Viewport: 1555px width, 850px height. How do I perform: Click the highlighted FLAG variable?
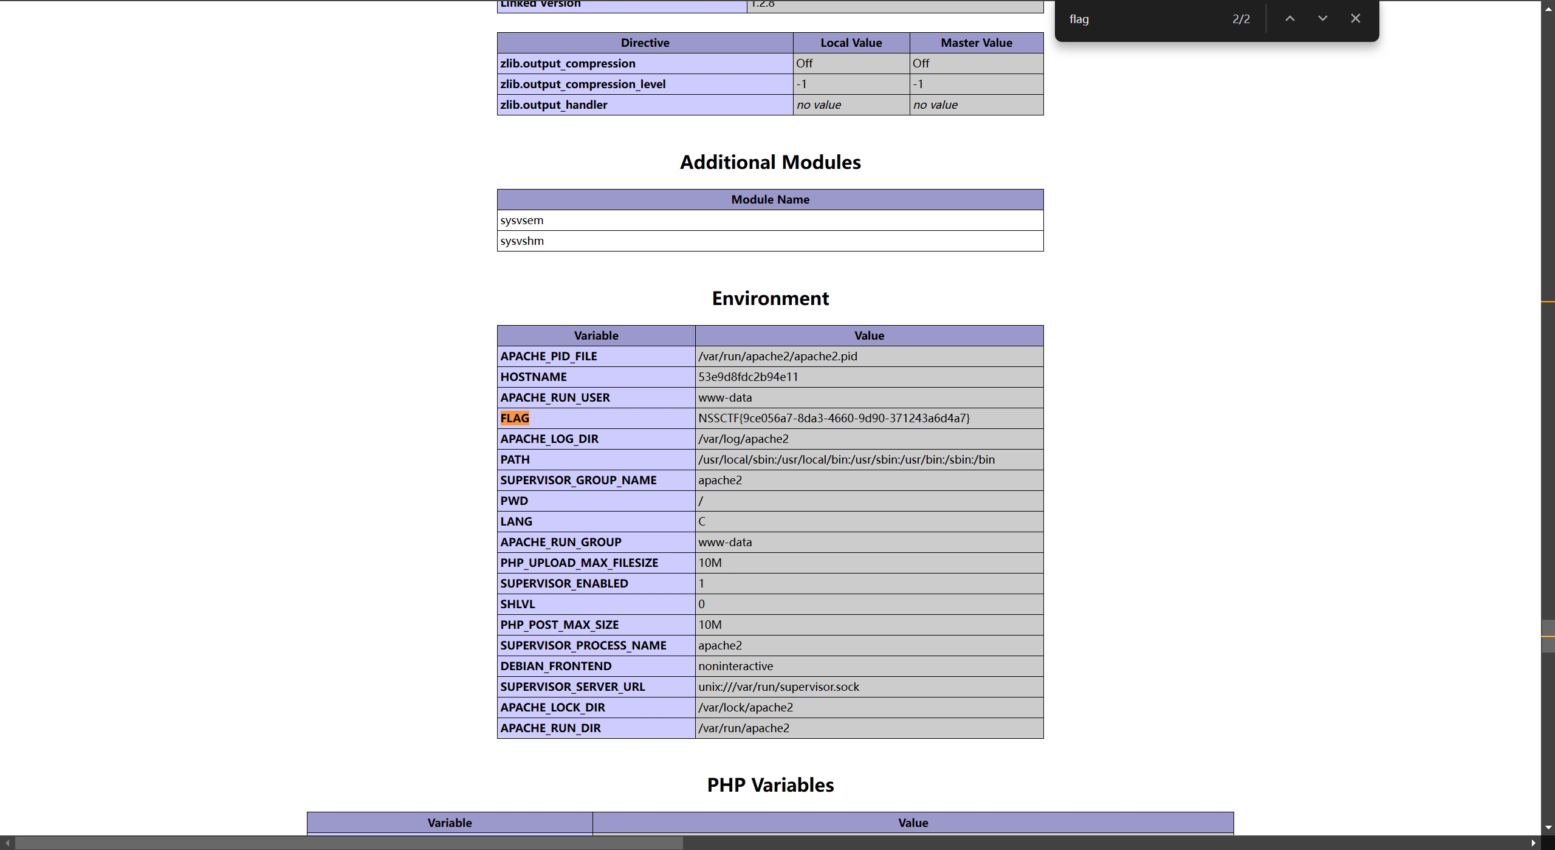(515, 418)
